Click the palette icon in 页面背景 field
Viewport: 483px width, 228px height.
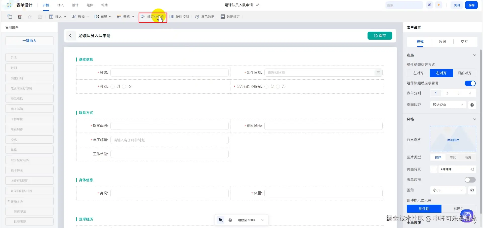click(472, 169)
